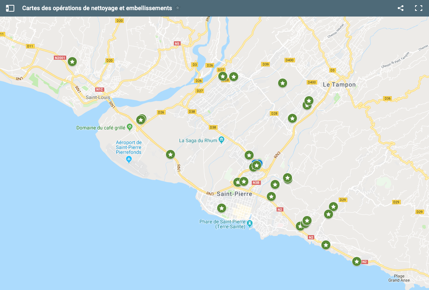Image resolution: width=429 pixels, height=290 pixels.
Task: Open the star marker below the D29 label
Action: (333, 207)
